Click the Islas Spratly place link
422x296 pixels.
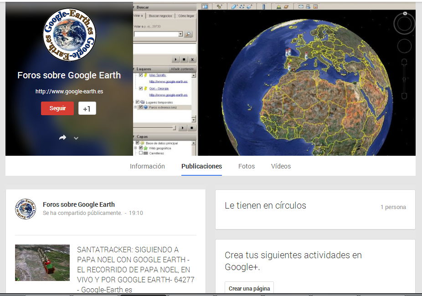tap(158, 75)
